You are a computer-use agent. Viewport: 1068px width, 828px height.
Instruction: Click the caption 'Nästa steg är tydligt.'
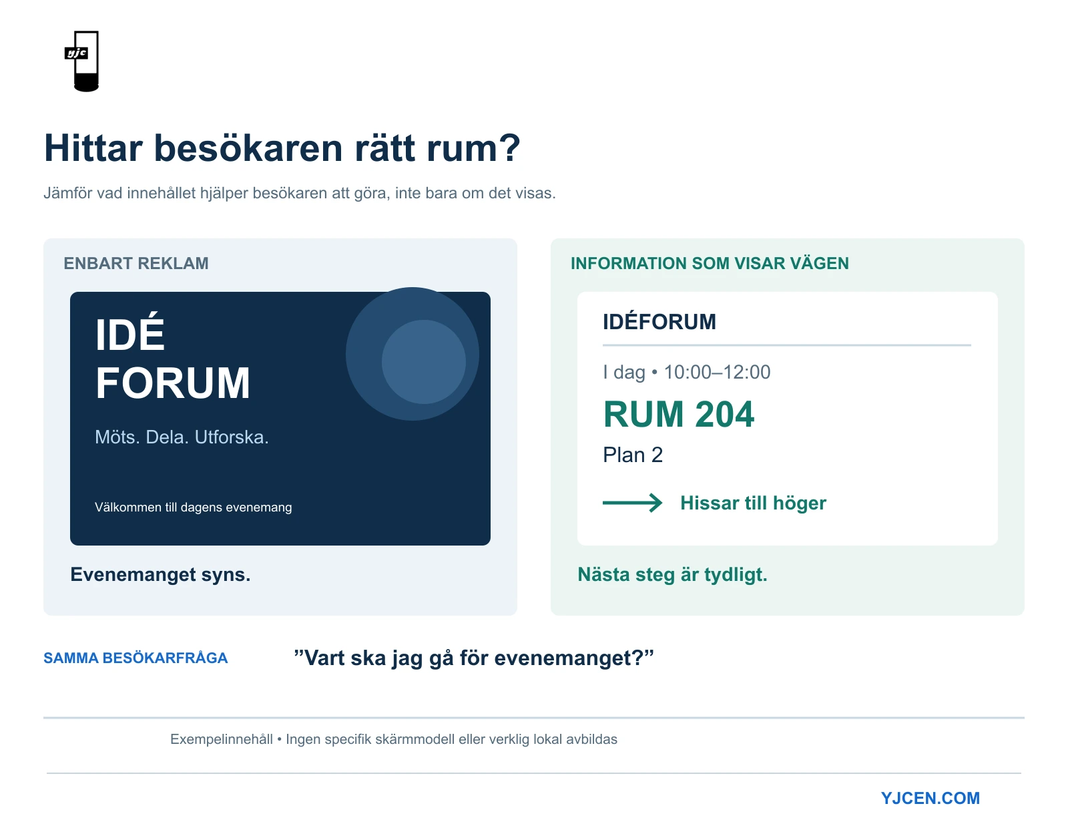click(672, 574)
